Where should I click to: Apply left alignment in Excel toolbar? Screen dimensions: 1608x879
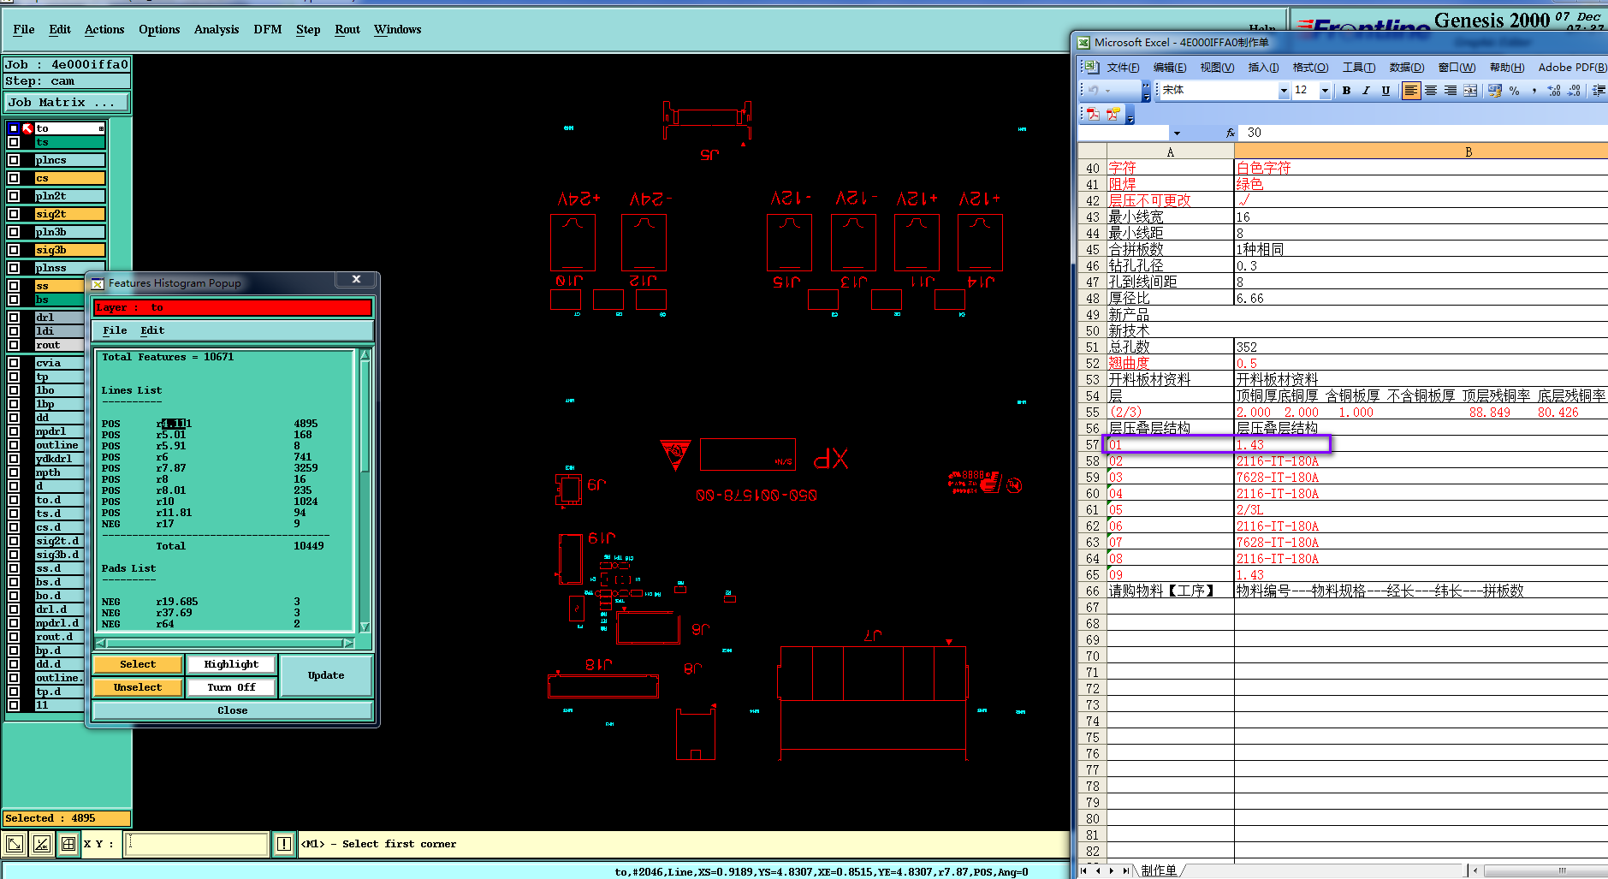tap(1411, 91)
